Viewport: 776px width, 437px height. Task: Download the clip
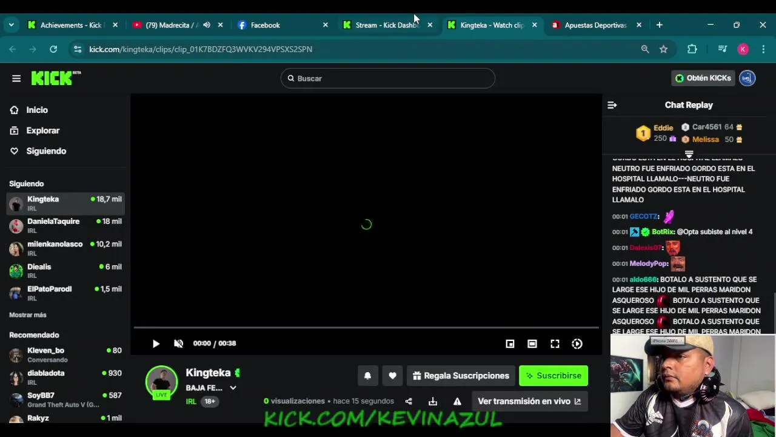pyautogui.click(x=433, y=401)
